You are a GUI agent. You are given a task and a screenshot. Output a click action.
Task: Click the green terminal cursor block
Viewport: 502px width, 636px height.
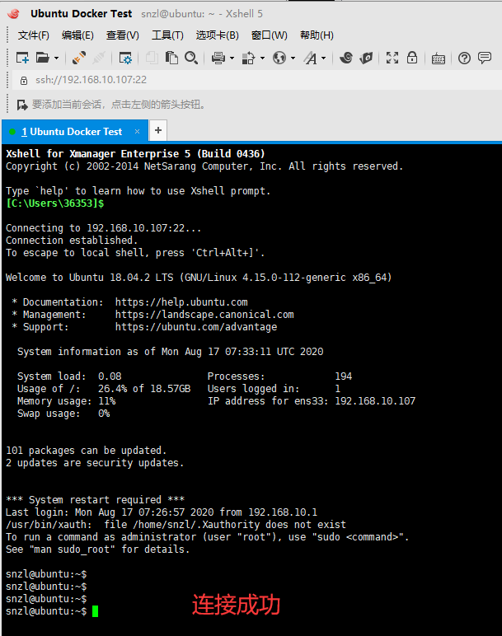coord(95,611)
